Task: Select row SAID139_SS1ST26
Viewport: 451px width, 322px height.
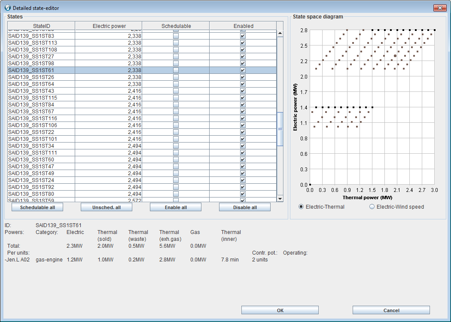Action: [x=142, y=77]
